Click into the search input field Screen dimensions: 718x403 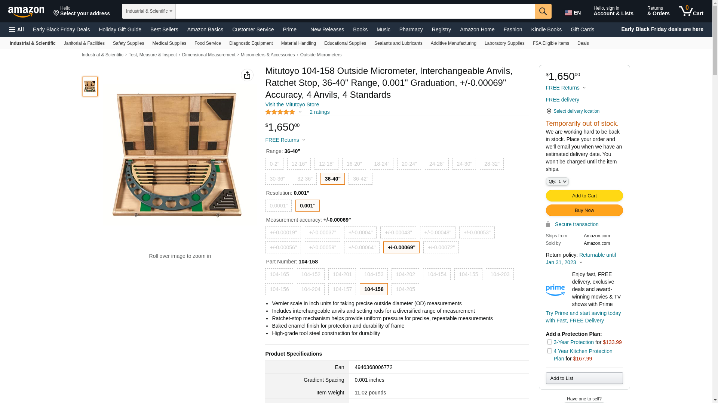355,11
